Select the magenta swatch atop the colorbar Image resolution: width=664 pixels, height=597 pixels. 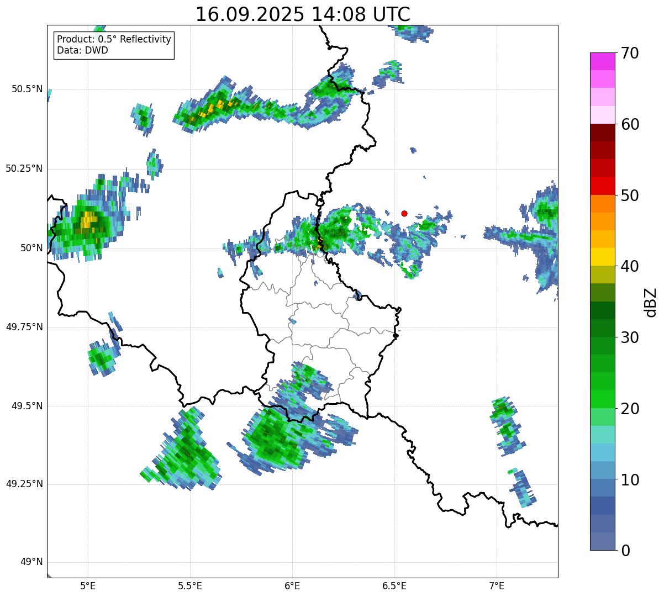coord(605,61)
